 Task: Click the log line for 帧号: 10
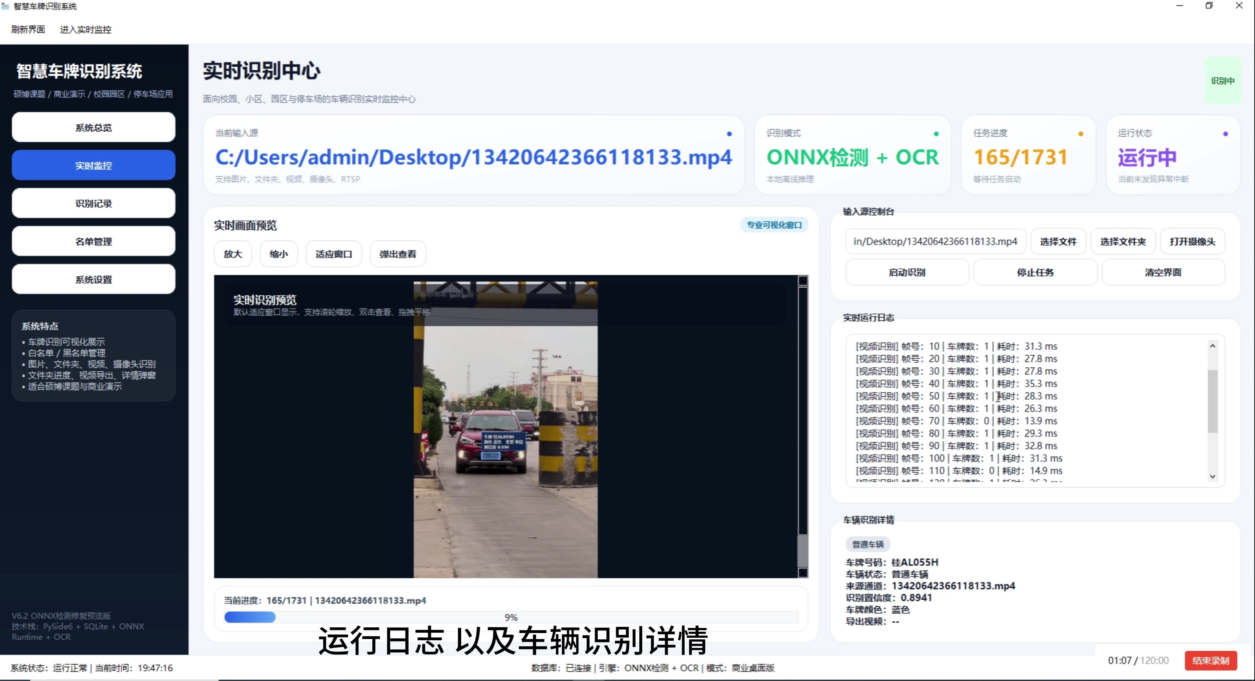tap(956, 346)
